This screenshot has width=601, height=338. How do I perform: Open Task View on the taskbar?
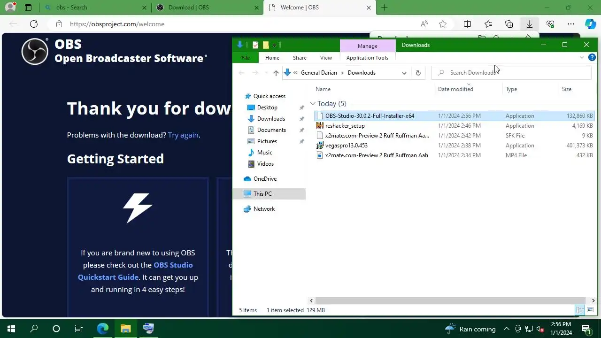pos(79,329)
